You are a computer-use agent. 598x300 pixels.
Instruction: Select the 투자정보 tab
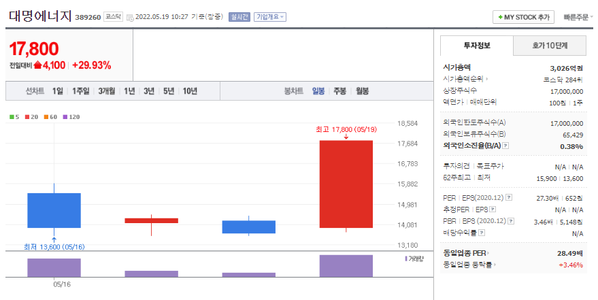click(x=477, y=46)
